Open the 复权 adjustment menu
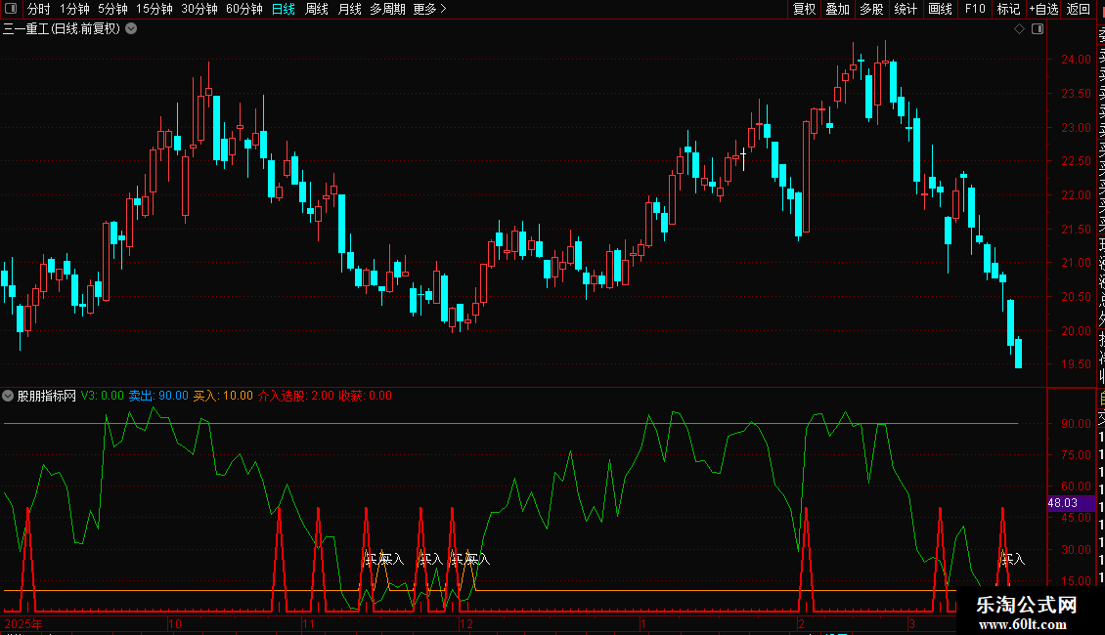The width and height of the screenshot is (1105, 635). point(804,9)
